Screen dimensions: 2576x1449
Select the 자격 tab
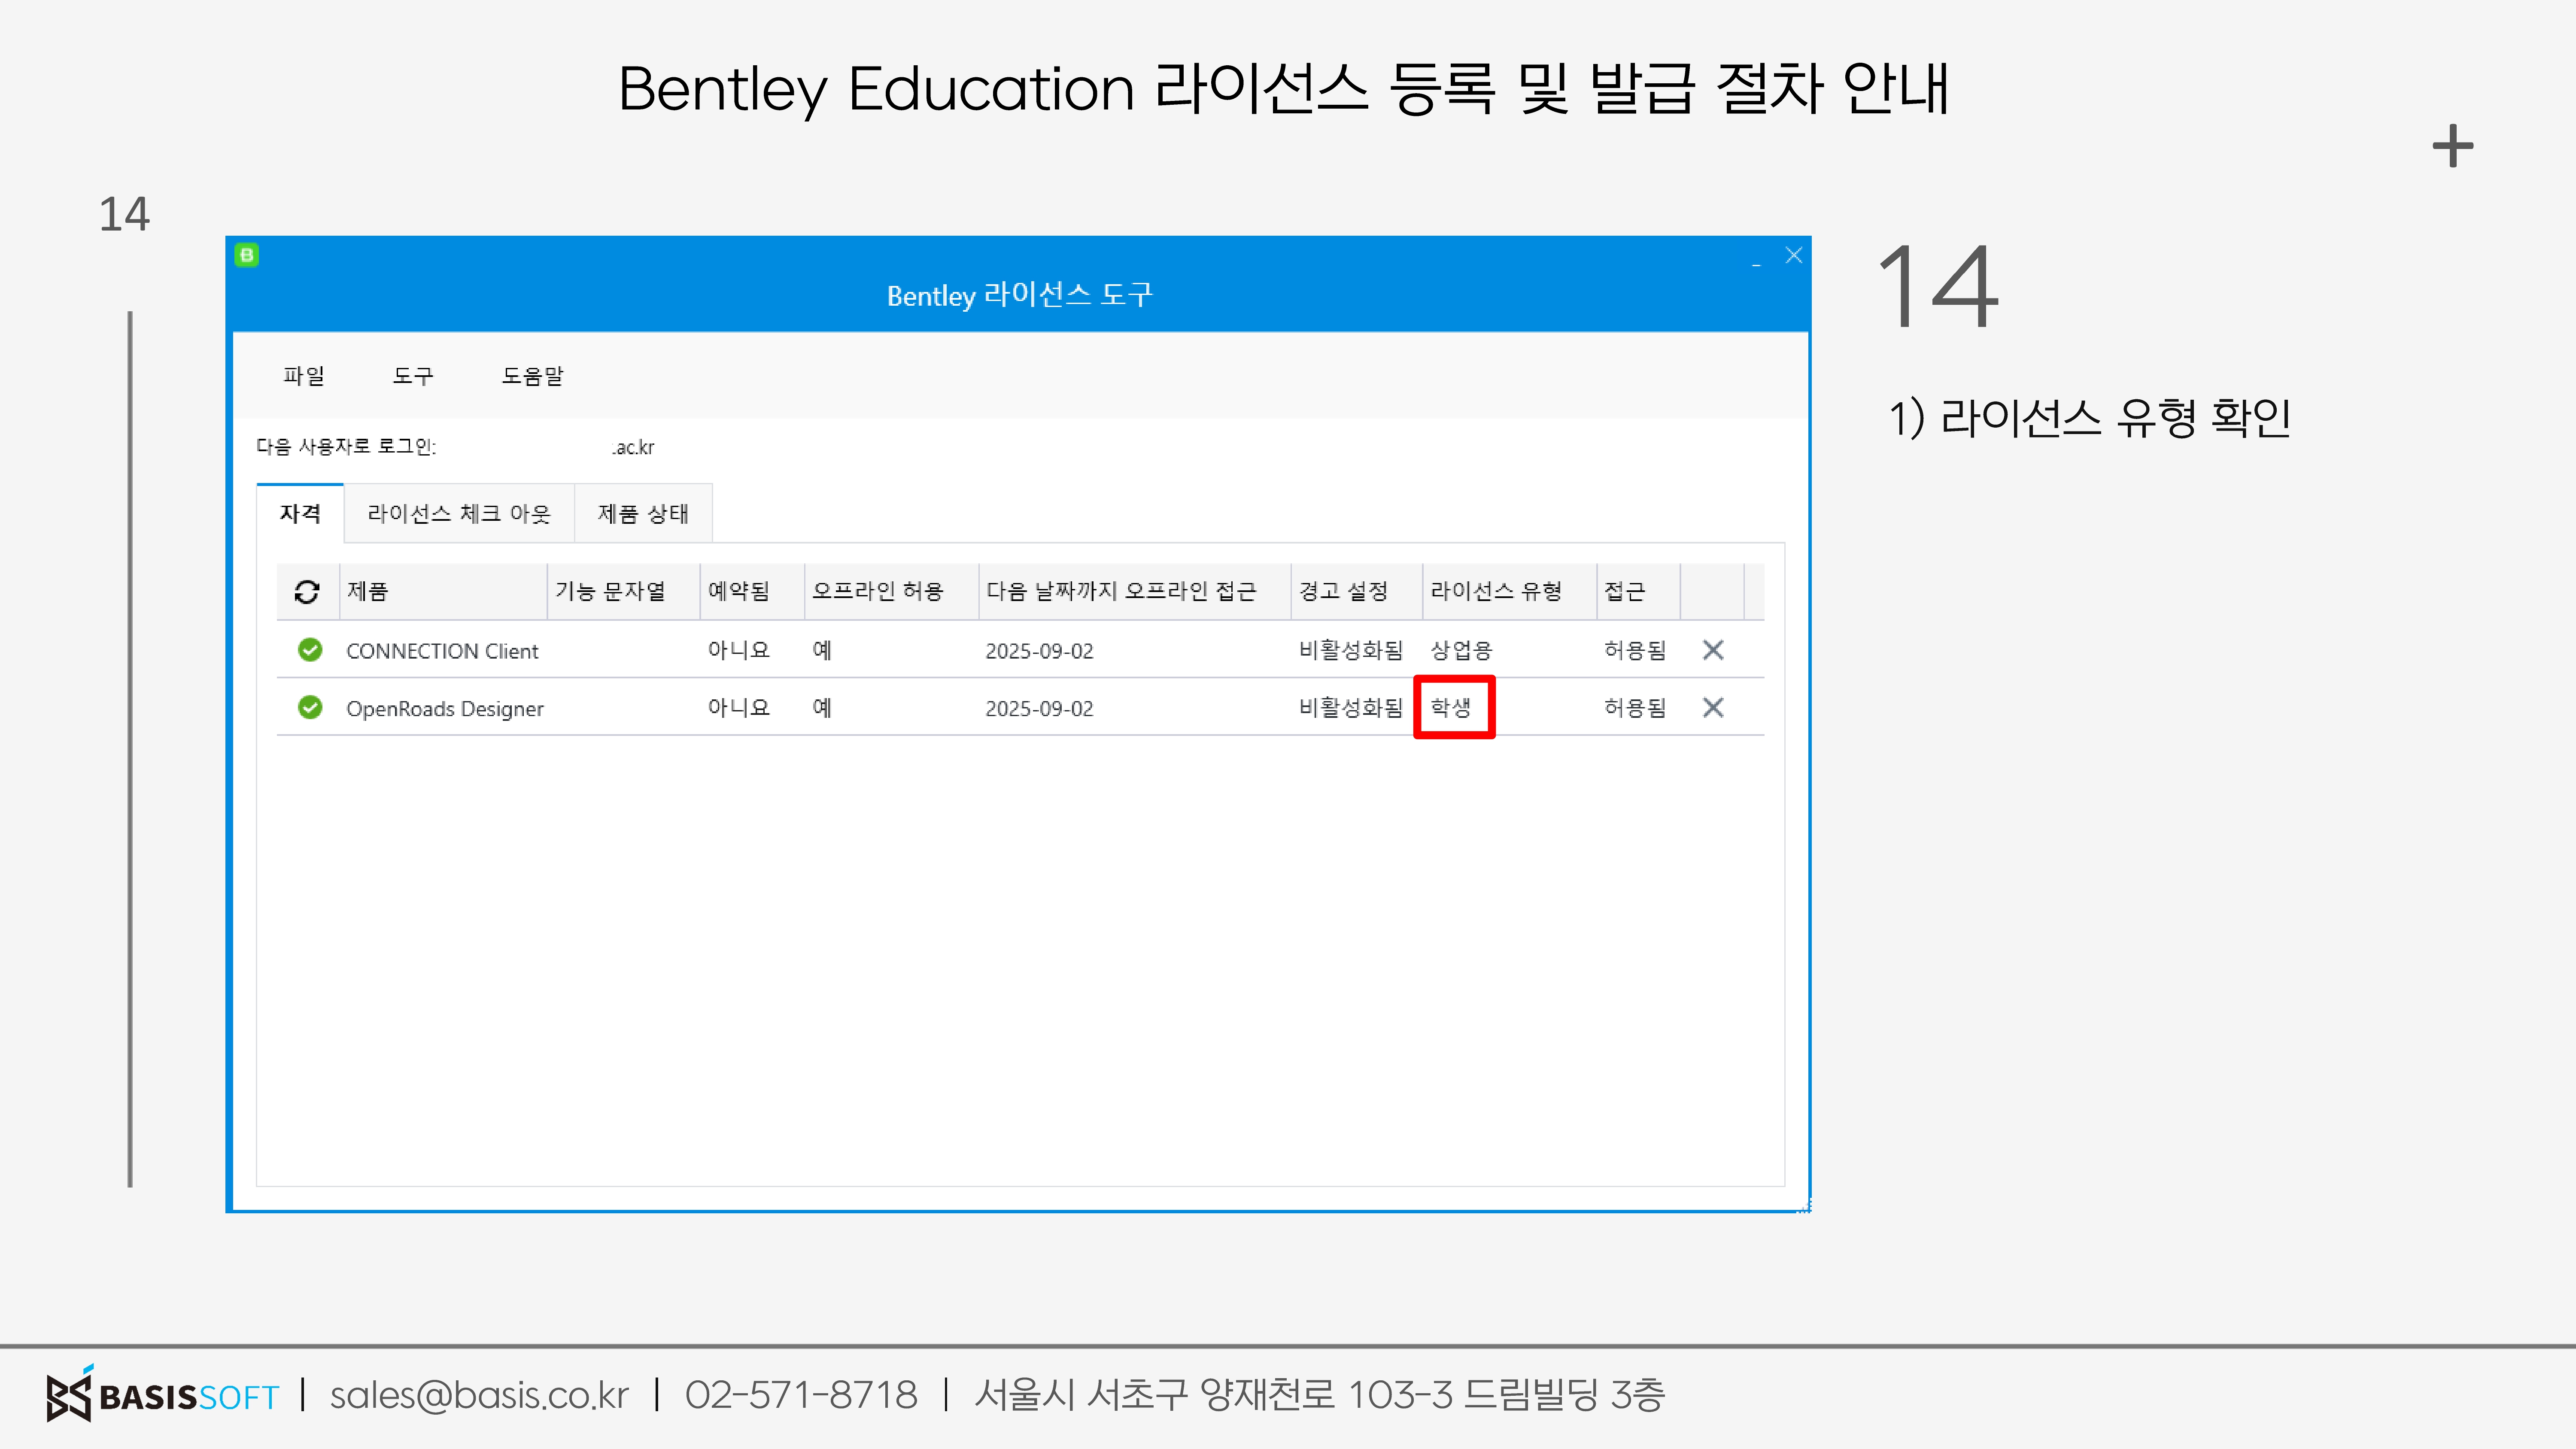(x=300, y=514)
